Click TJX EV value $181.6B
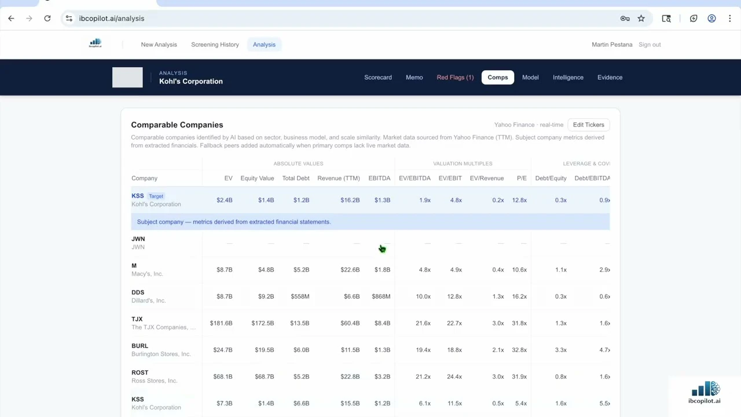The width and height of the screenshot is (741, 417). click(221, 323)
